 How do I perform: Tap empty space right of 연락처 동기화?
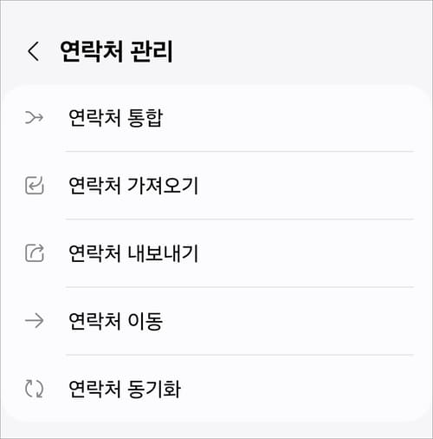point(301,389)
